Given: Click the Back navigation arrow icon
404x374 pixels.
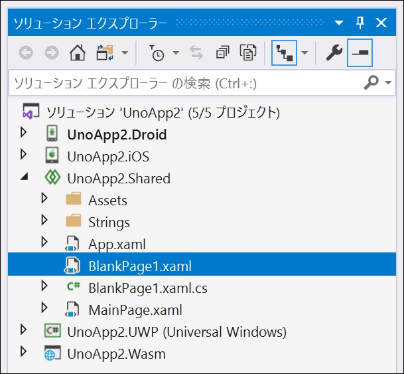Looking at the screenshot, I should [26, 53].
